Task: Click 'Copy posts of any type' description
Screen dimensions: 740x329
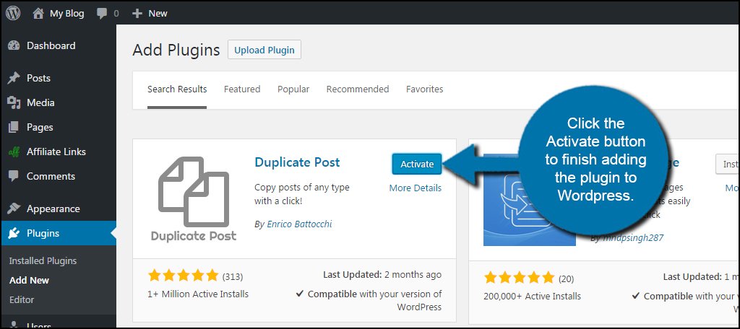Action: click(x=302, y=194)
